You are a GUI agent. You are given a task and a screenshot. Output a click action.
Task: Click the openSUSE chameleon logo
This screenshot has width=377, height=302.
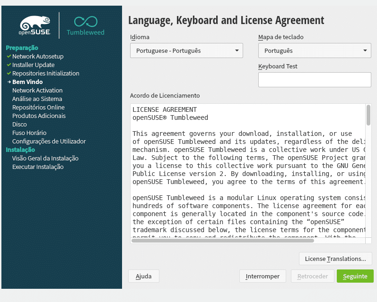tap(35, 25)
